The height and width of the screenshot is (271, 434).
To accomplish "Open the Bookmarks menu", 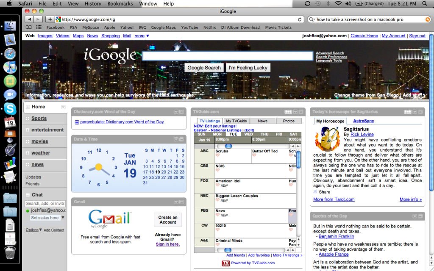I will tap(120, 3).
